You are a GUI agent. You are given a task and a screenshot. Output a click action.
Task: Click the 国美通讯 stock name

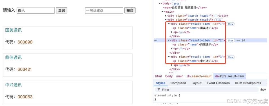click(x=14, y=30)
